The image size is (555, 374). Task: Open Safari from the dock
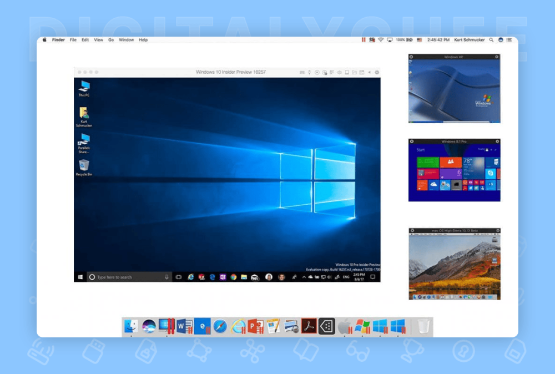[x=220, y=326]
